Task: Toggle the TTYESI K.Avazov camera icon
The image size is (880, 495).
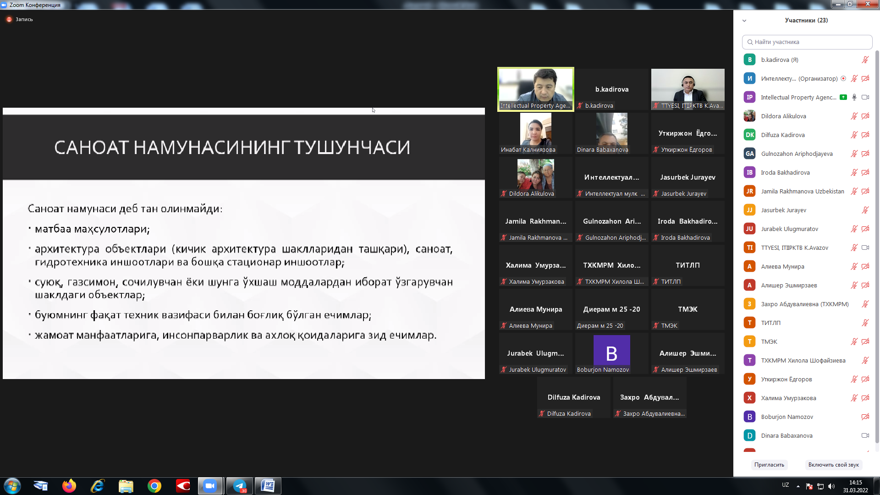Action: 865,247
